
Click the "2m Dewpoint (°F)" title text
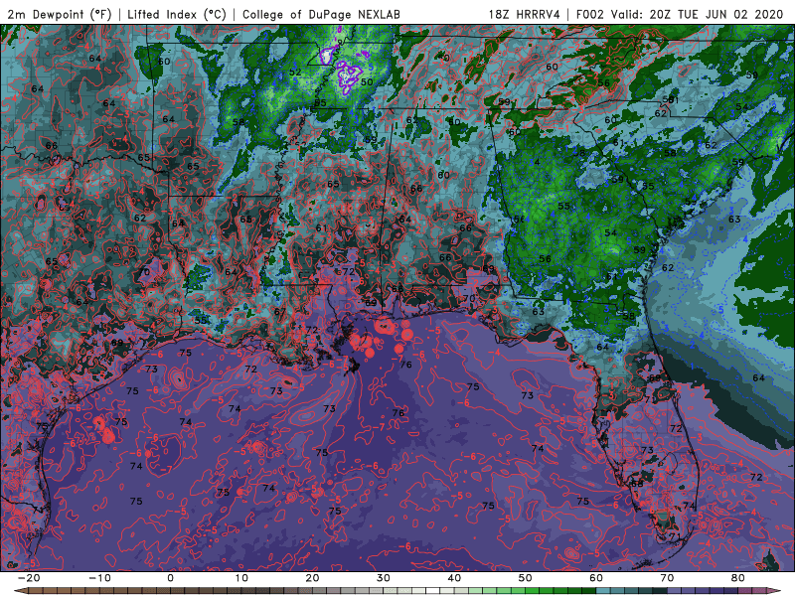[x=59, y=14]
